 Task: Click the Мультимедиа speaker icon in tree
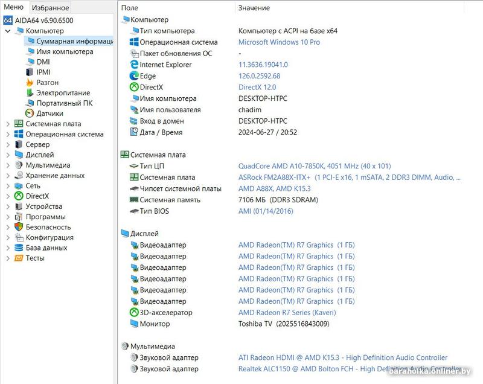19,165
